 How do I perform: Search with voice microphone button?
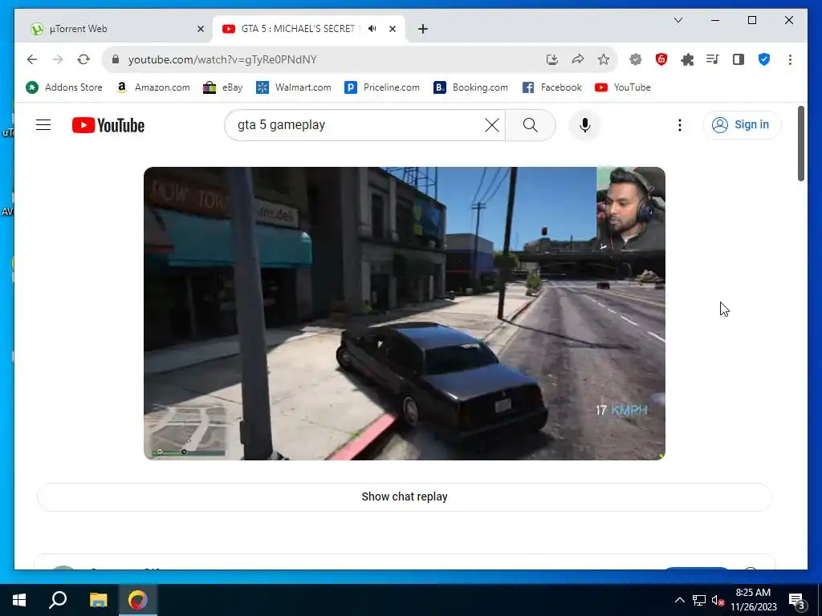pos(585,125)
